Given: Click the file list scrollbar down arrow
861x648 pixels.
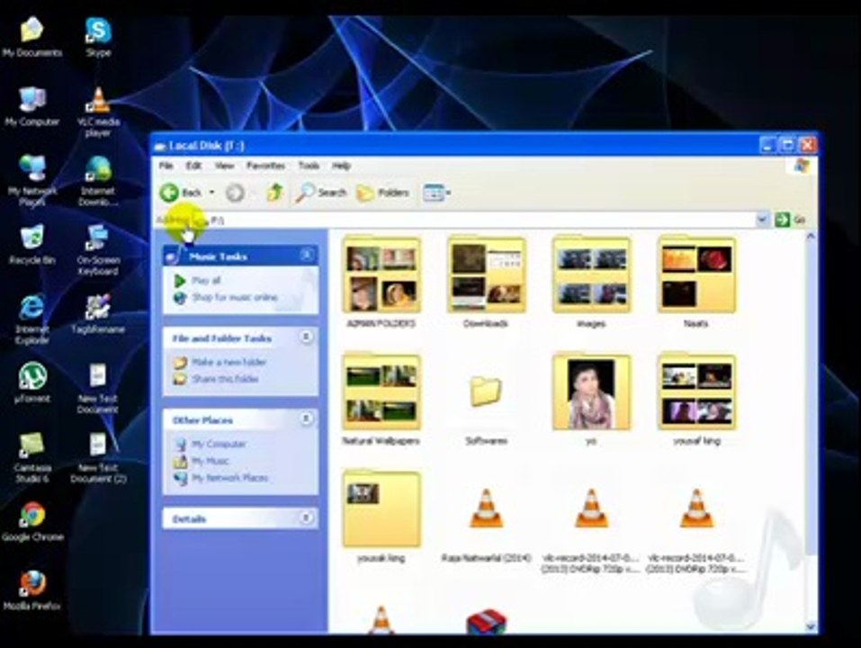Looking at the screenshot, I should (x=810, y=626).
